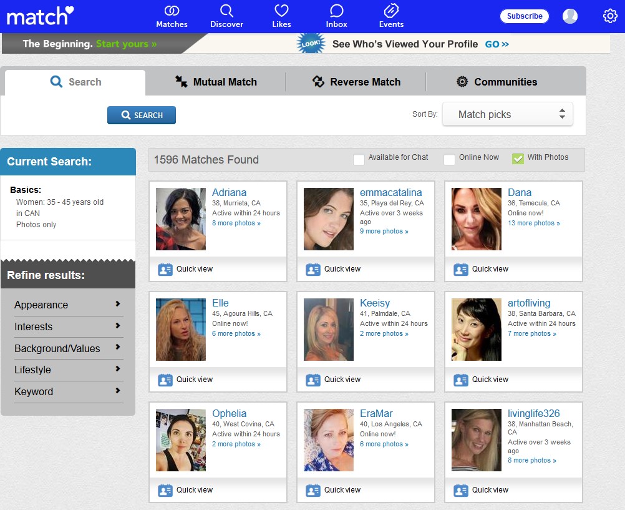This screenshot has width=625, height=510.
Task: Open Dana's profile photo thumbnail
Action: pyautogui.click(x=477, y=219)
